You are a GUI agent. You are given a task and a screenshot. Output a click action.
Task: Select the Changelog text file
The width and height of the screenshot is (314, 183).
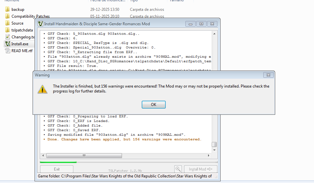[22, 37]
